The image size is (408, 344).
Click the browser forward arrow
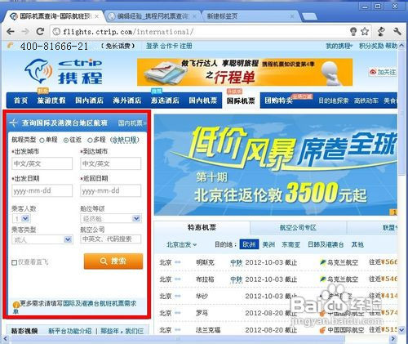pos(25,32)
